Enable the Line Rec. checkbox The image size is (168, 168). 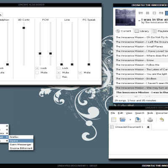(59, 77)
